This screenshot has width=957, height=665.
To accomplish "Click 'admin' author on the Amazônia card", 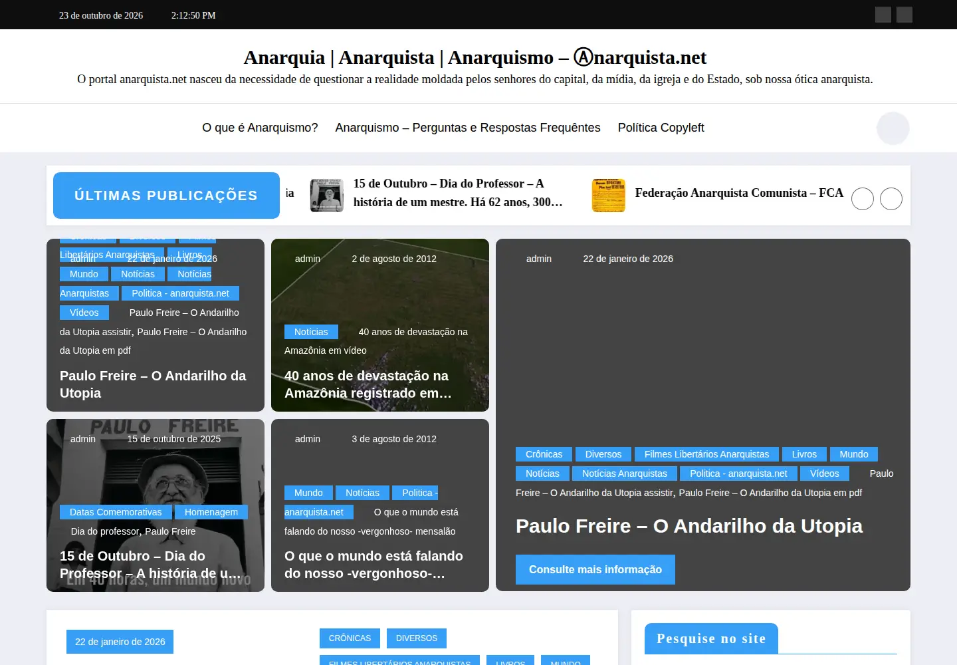I will (x=308, y=259).
